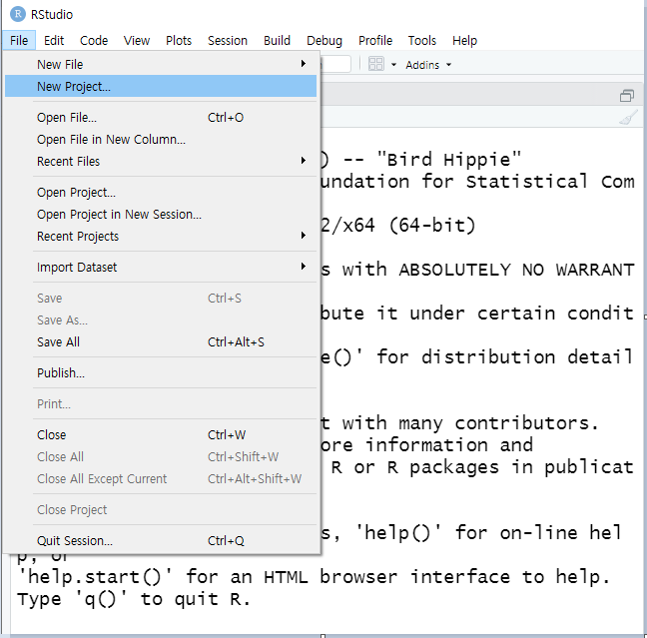The width and height of the screenshot is (647, 638).
Task: Click the disabled Print... entry
Action: [x=161, y=403]
